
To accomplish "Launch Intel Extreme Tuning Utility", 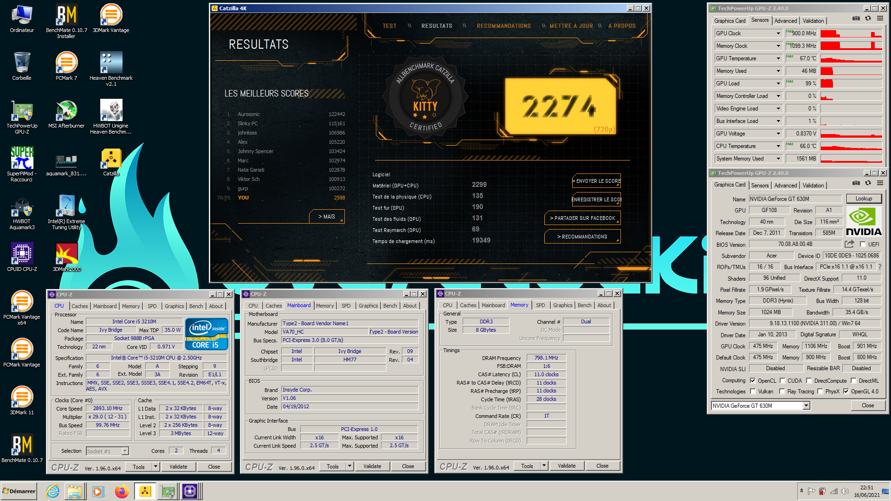I will pyautogui.click(x=66, y=212).
